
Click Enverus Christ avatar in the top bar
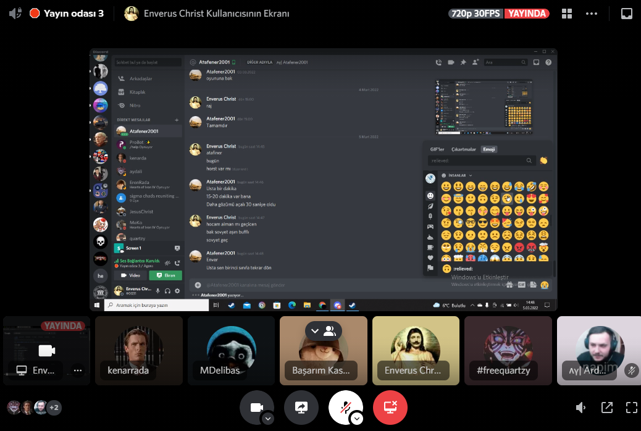(131, 14)
